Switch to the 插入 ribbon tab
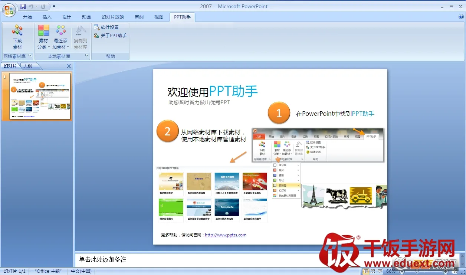Viewport: 466px width, 275px height. (47, 17)
